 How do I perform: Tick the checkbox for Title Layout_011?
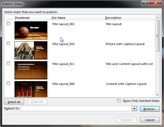coord(8,63)
